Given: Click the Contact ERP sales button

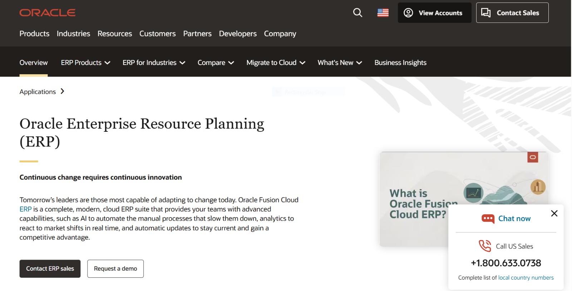Looking at the screenshot, I should (50, 269).
